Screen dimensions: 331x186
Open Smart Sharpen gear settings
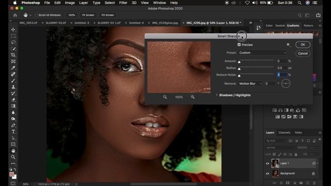pyautogui.click(x=288, y=44)
